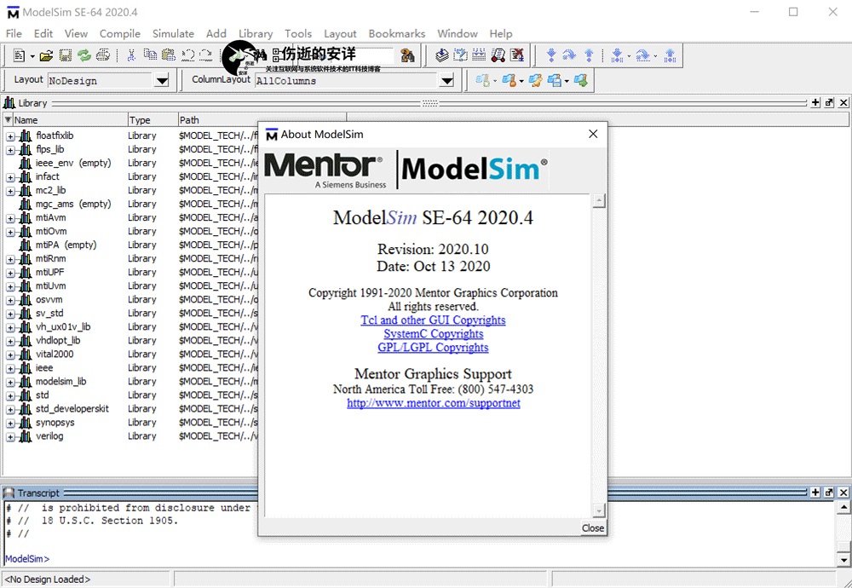The height and width of the screenshot is (588, 852).
Task: Open the Bookmarks menu
Action: coord(396,33)
